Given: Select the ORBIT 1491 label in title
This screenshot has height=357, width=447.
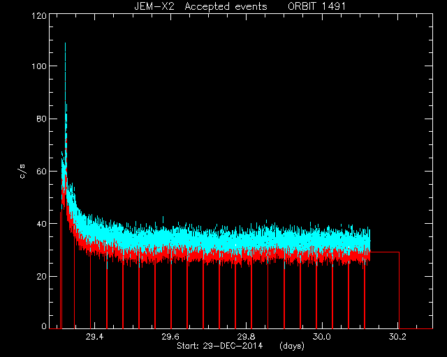Looking at the screenshot, I should click(x=316, y=6).
